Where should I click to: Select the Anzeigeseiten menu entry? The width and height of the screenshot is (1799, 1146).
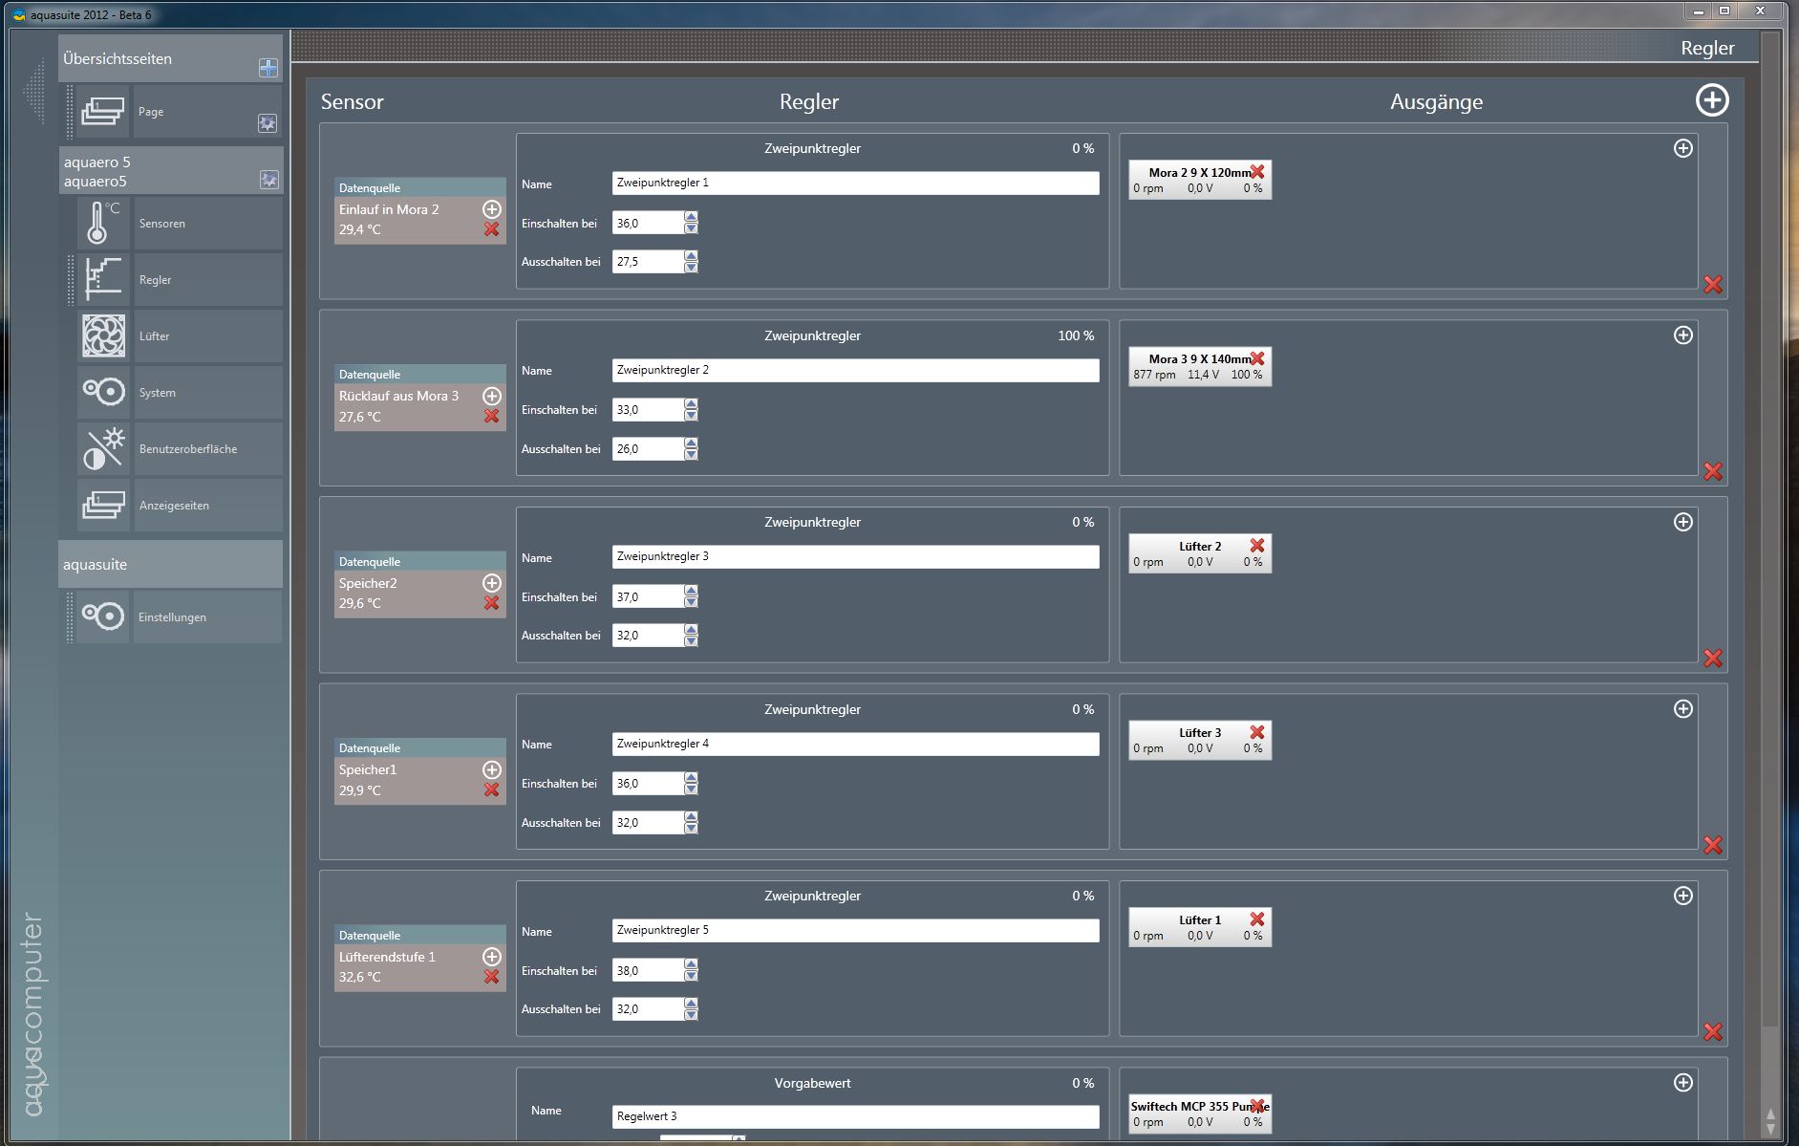207,505
